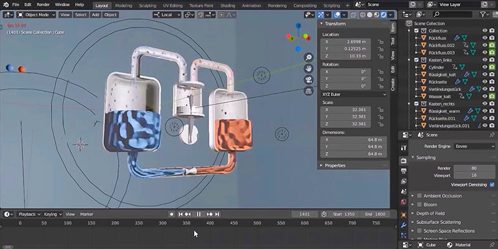This screenshot has width=498, height=249.
Task: Switch to the UV Editing workspace tab
Action: pos(172,6)
